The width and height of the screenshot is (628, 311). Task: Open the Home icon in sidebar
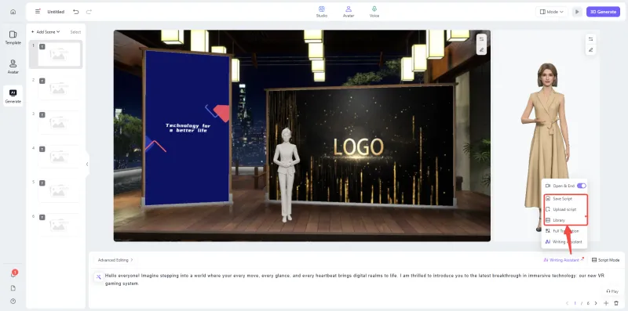pyautogui.click(x=13, y=12)
